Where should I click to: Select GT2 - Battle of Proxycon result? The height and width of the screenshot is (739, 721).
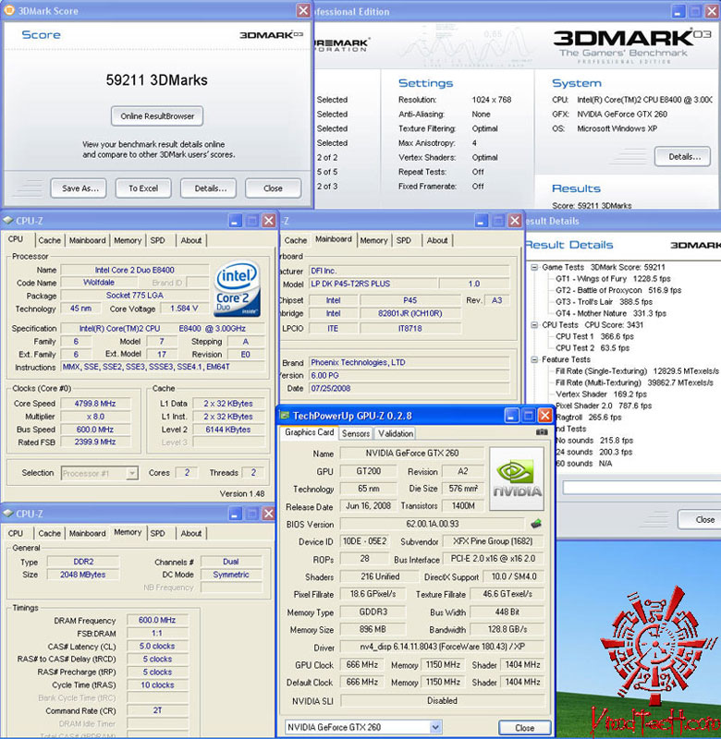tap(618, 290)
